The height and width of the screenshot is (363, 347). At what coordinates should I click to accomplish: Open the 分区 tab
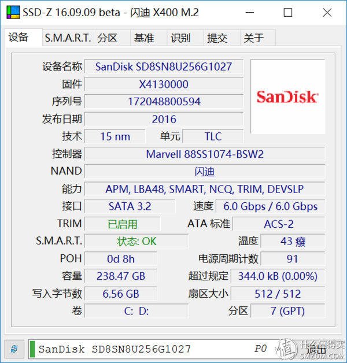112,38
